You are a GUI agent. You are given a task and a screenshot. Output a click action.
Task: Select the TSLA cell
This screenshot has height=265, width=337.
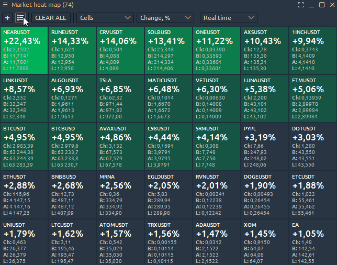click(120, 98)
